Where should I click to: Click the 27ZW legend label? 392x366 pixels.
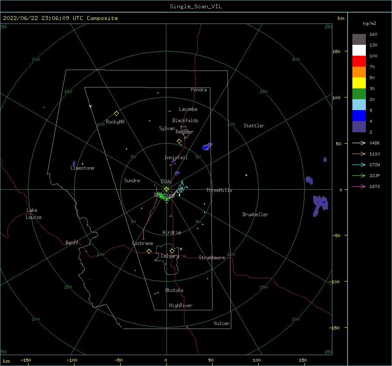tap(375, 165)
